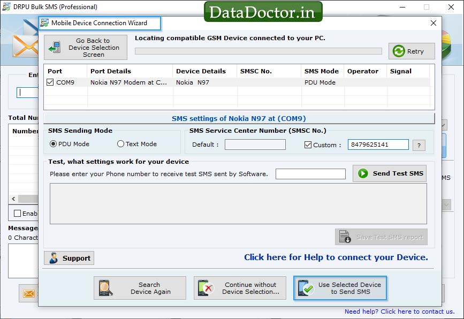Click Use Selected Device to Send SMS
Image resolution: width=464 pixels, height=319 pixels.
340,288
